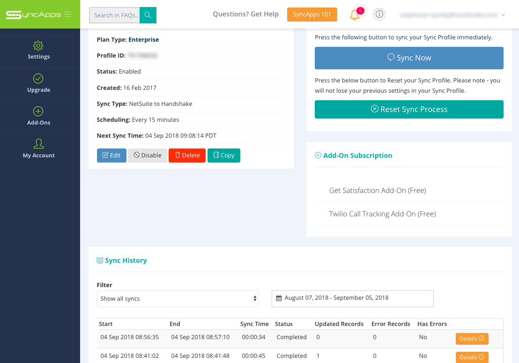Open the Show all syncs filter dropdown
Screen dimensions: 519x363
178,299
